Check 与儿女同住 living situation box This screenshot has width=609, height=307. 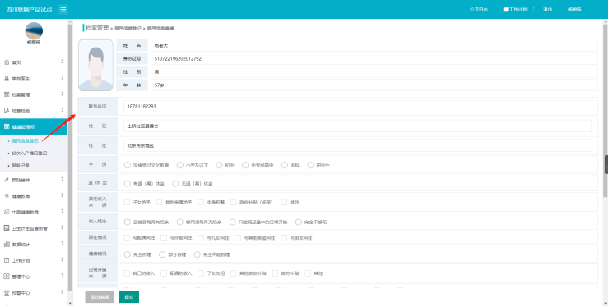tap(201, 237)
